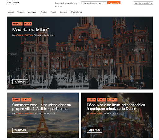Screen dimensions: 159x140
Task: Open the Madrid ou Milan? article title
Action: [30, 30]
